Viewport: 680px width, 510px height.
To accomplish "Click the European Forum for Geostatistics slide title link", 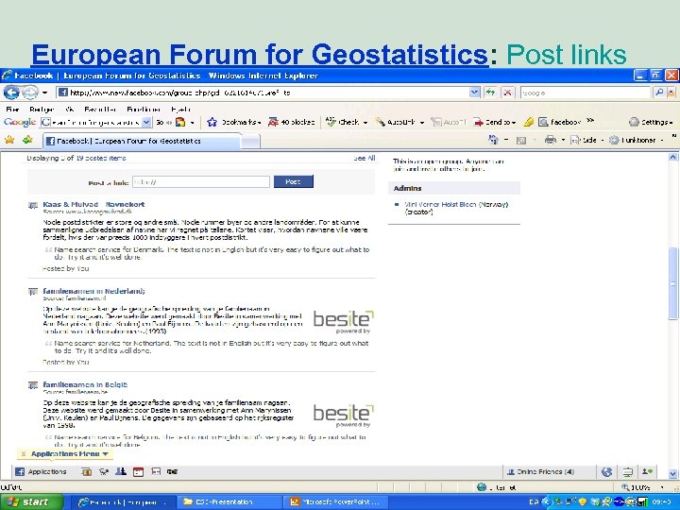I will [260, 55].
